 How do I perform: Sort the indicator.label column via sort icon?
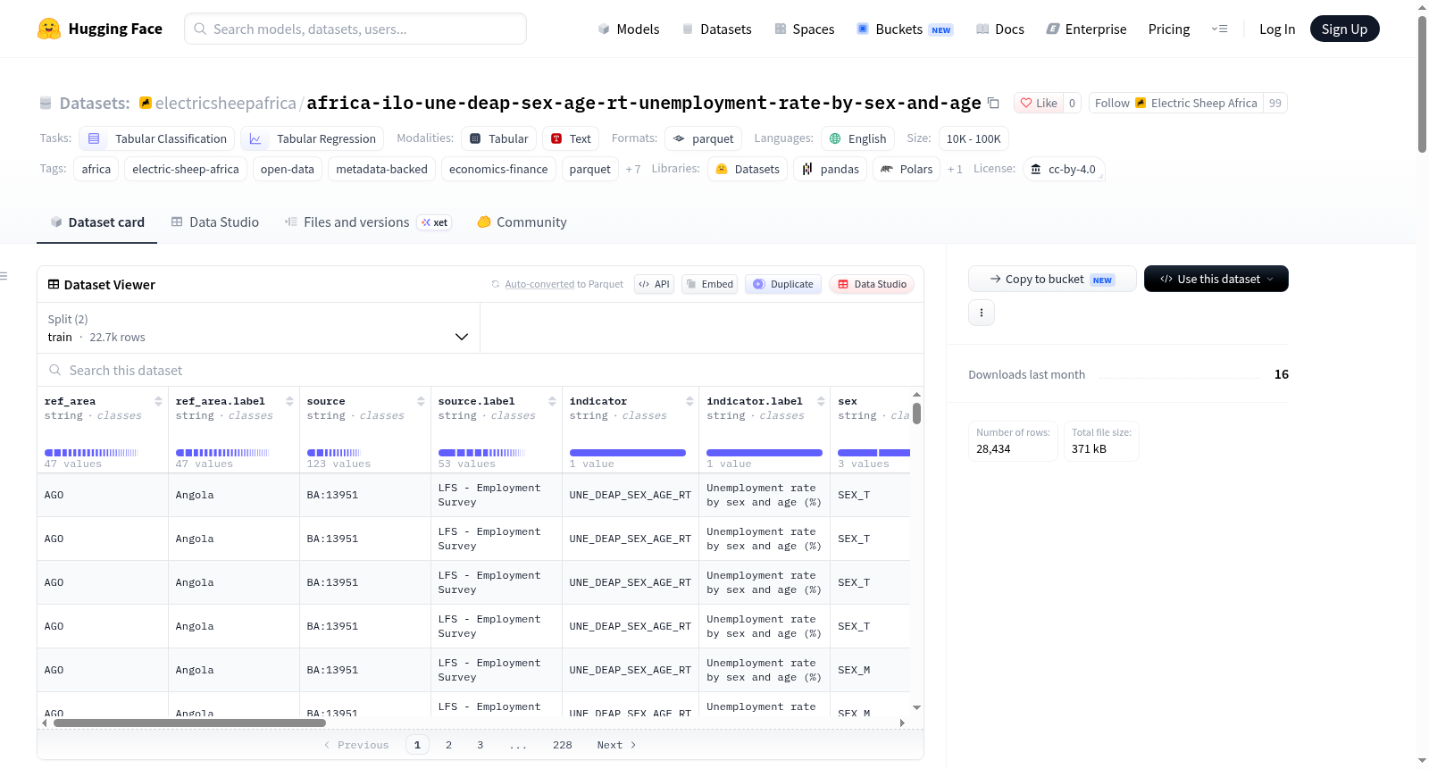[x=821, y=401]
